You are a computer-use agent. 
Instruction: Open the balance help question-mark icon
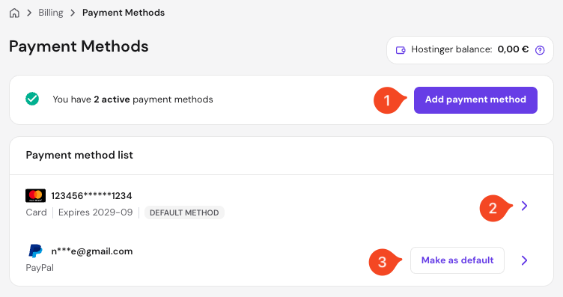[540, 50]
